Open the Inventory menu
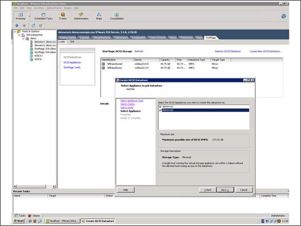 [x=39, y=8]
